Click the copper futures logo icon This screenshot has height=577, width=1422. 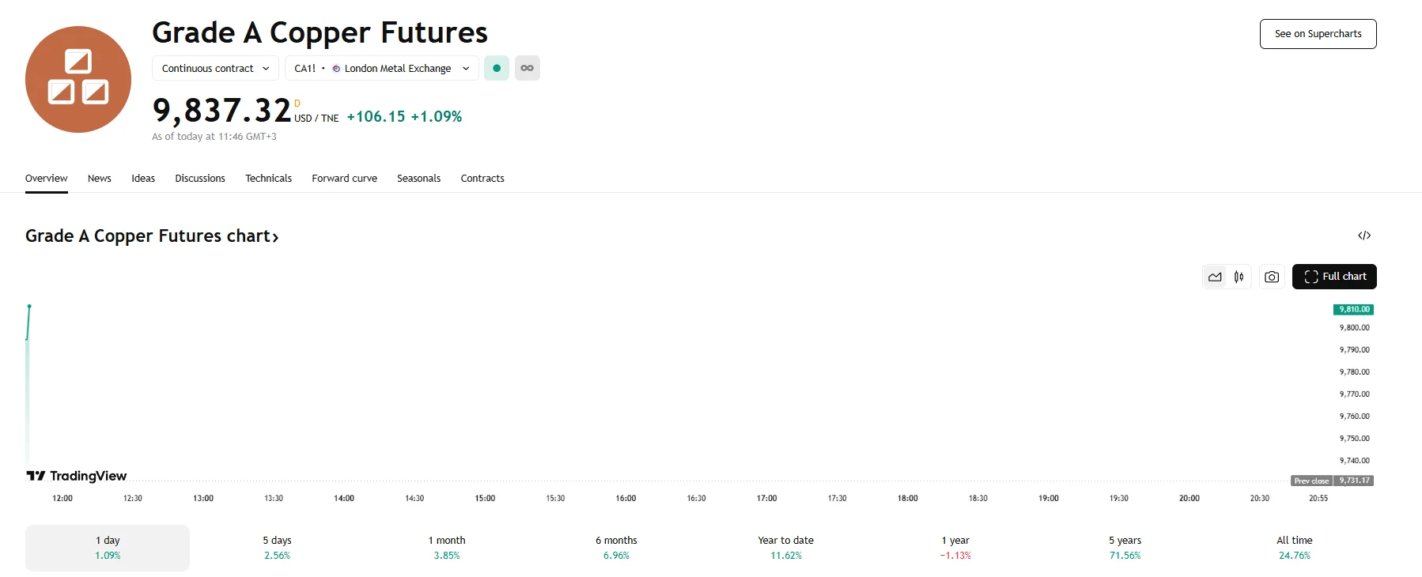pyautogui.click(x=78, y=79)
